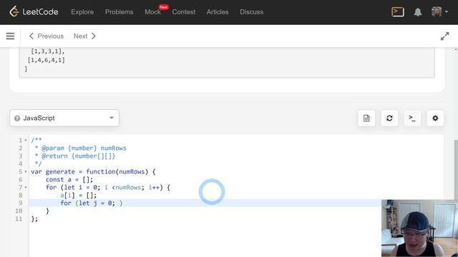
Task: Open editor settings gear
Action: pos(435,118)
